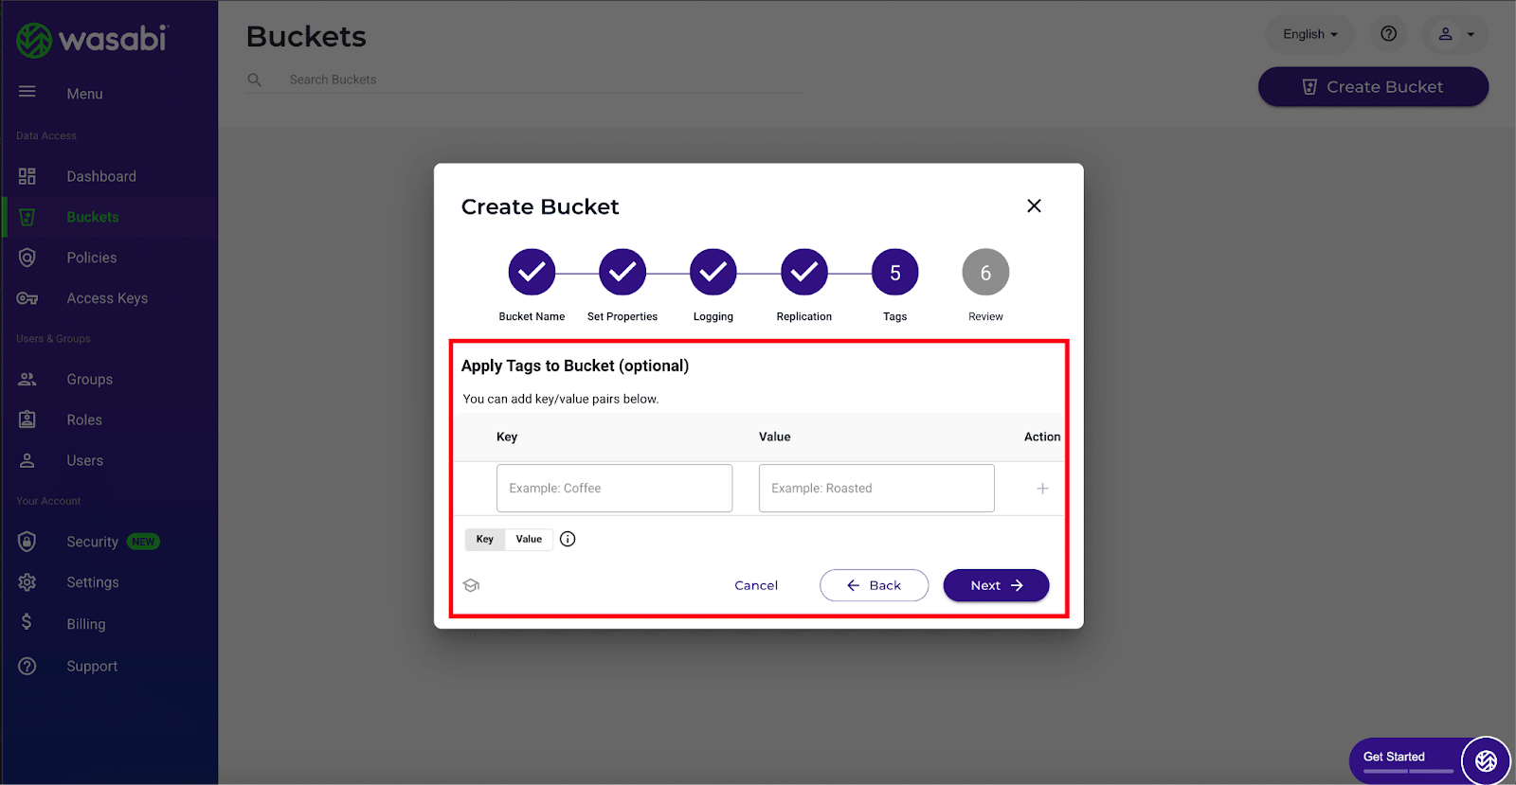The image size is (1516, 785).
Task: Click the Buckets bucket icon in sidebar
Action: pyautogui.click(x=27, y=217)
